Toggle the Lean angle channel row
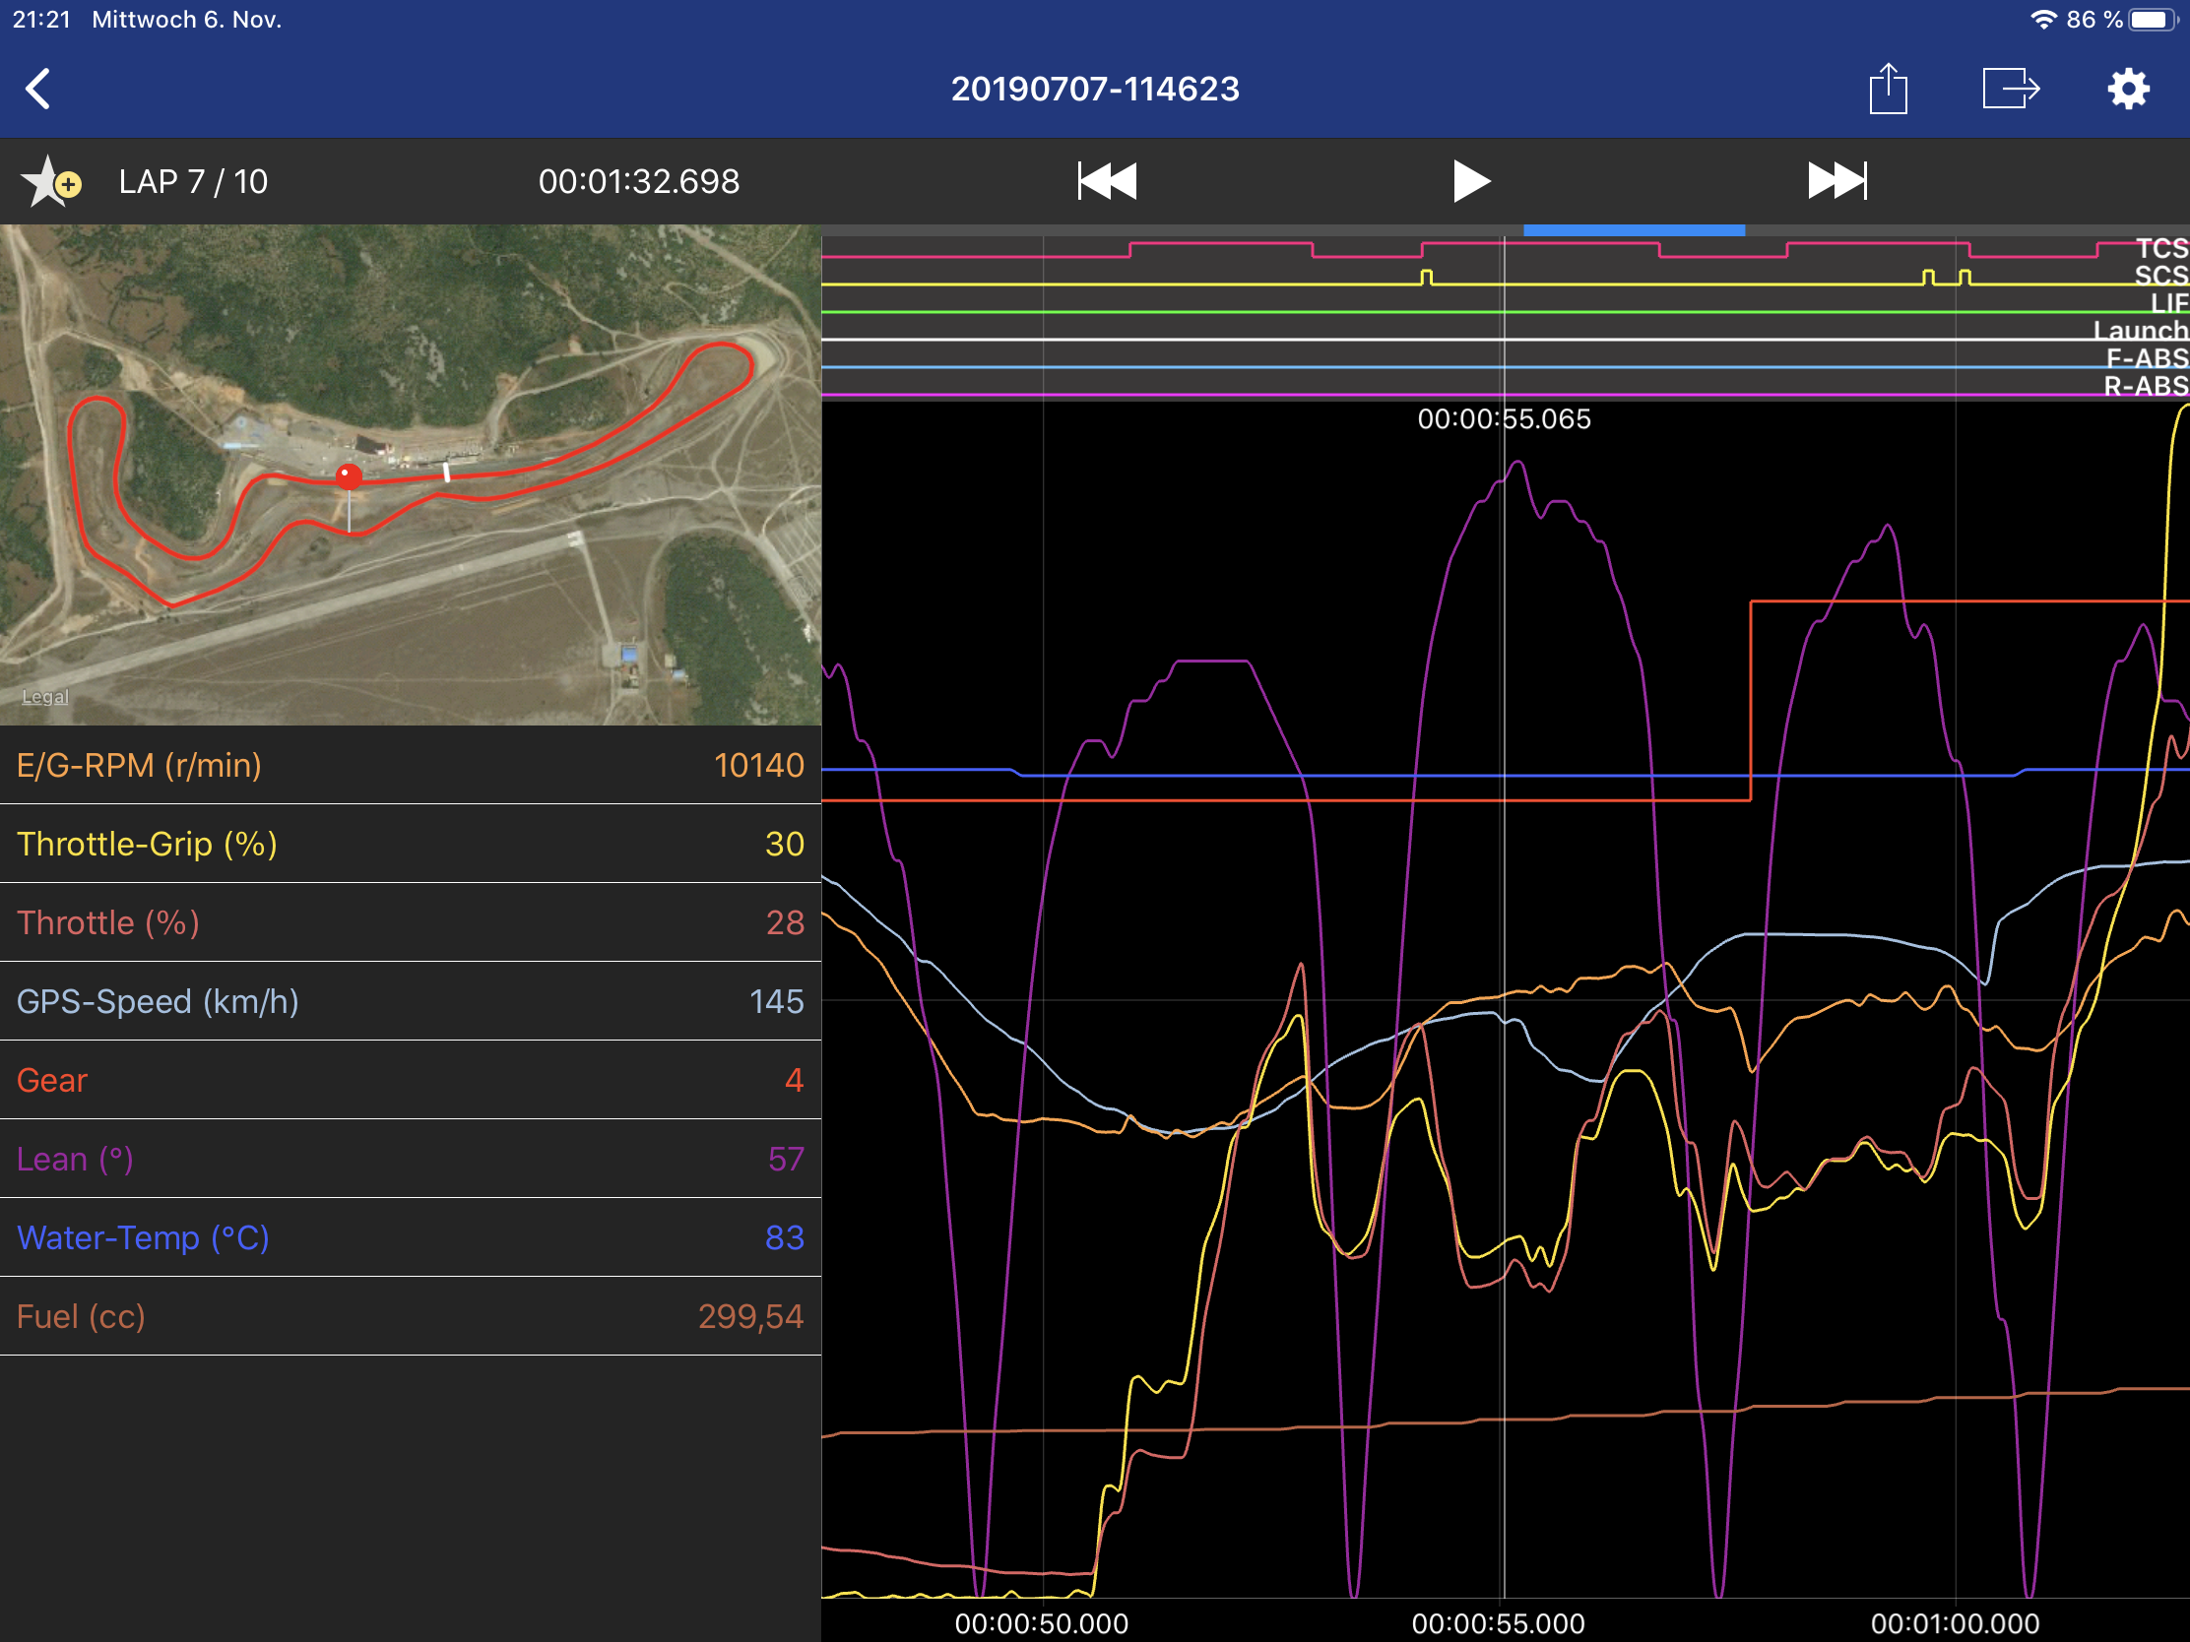The width and height of the screenshot is (2190, 1642). click(x=410, y=1158)
